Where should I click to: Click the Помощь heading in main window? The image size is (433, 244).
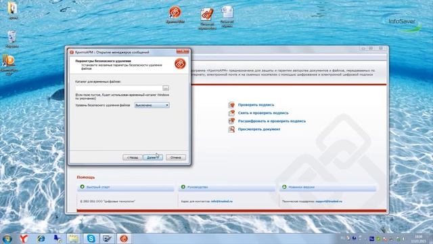click(86, 178)
